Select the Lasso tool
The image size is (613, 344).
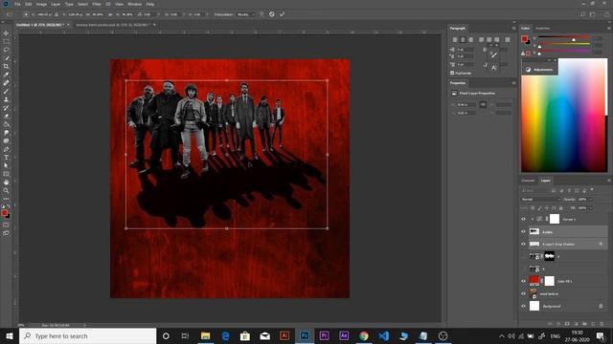coord(6,50)
